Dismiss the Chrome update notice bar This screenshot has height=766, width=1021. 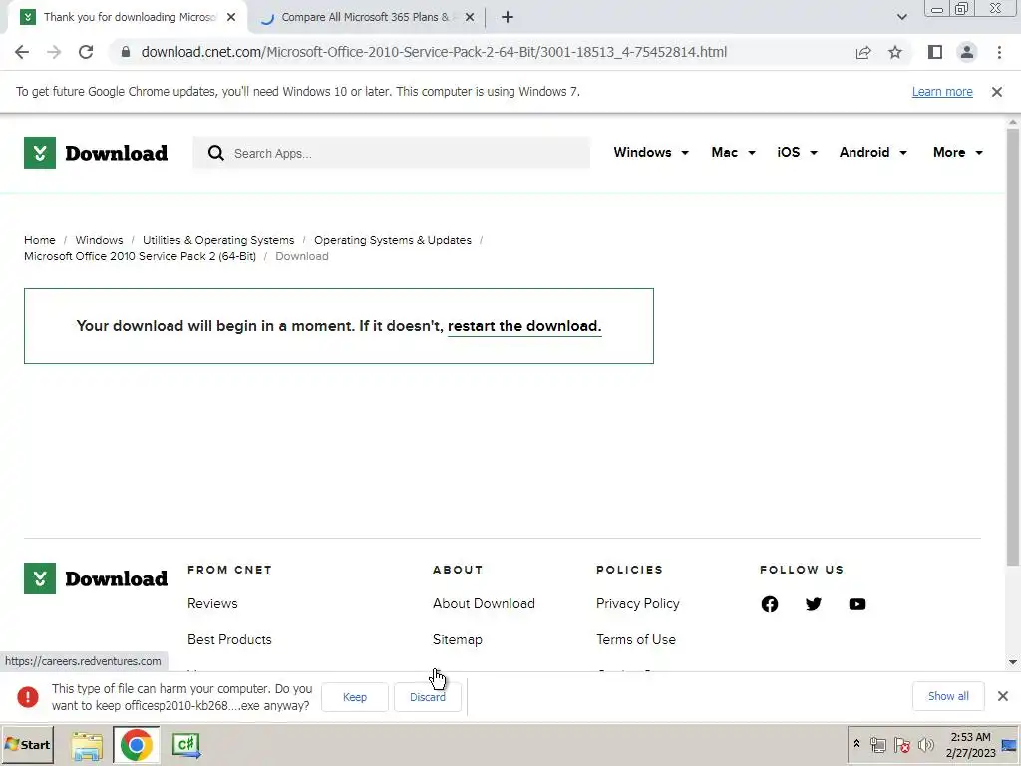pos(997,92)
